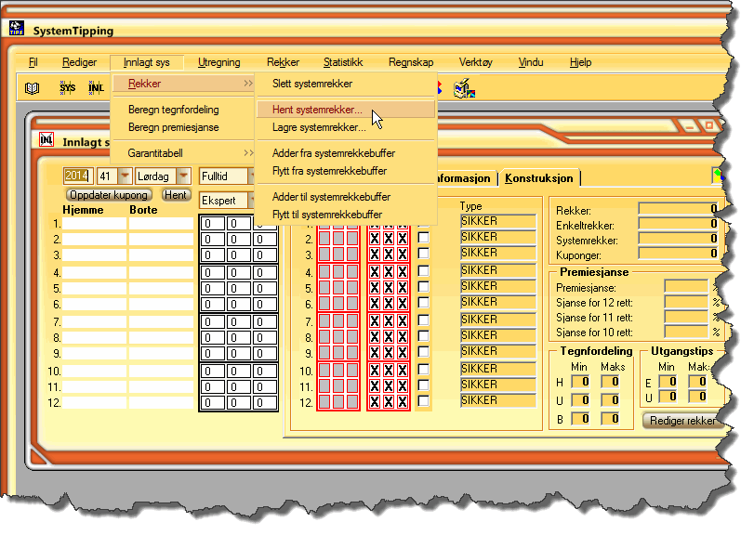This screenshot has width=754, height=535.
Task: Choose Lagre systemrekker...
Action: pyautogui.click(x=346, y=127)
